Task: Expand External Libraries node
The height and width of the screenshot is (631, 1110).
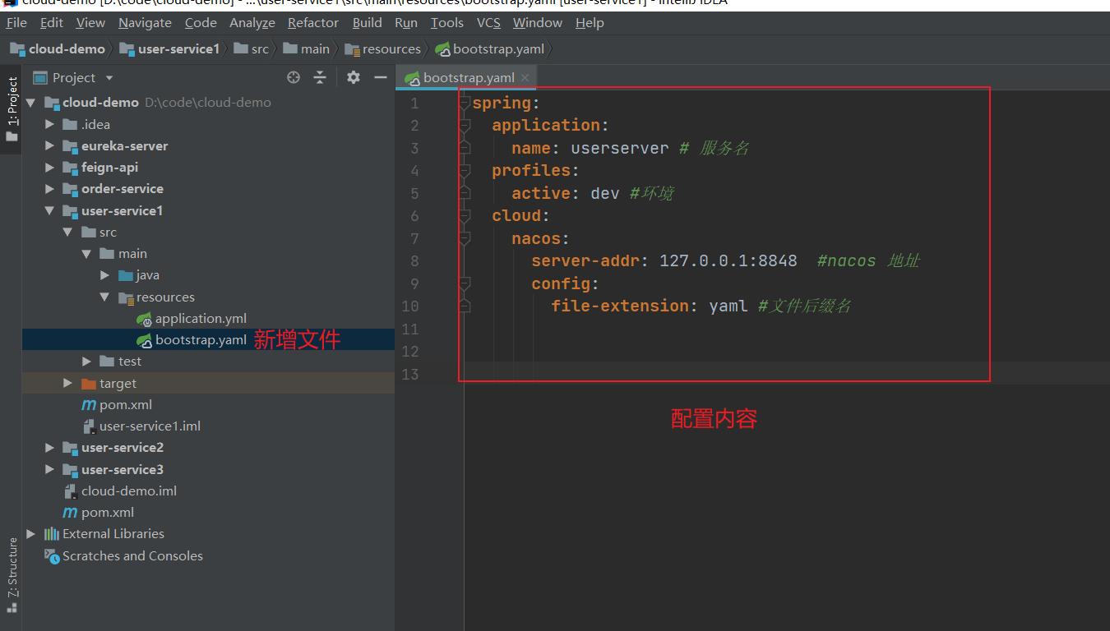Action: point(31,534)
